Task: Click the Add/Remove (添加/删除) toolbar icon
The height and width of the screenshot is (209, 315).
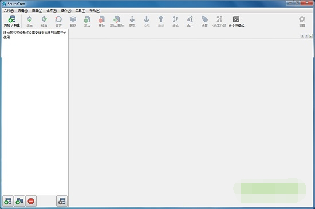Action: coord(117,19)
